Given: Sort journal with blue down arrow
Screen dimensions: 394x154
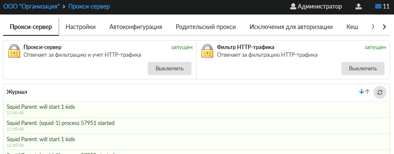Looking at the screenshot, I should [x=361, y=92].
